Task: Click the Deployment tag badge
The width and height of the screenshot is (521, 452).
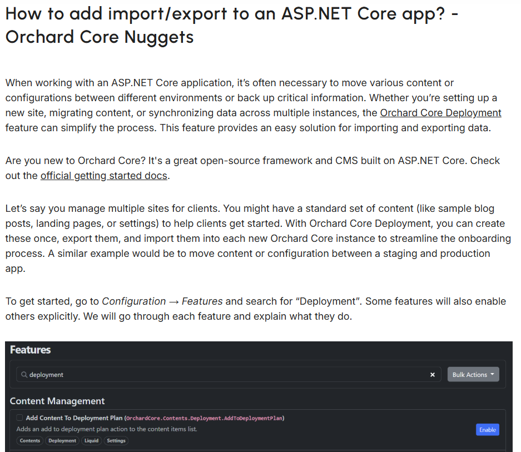Action: click(x=62, y=441)
